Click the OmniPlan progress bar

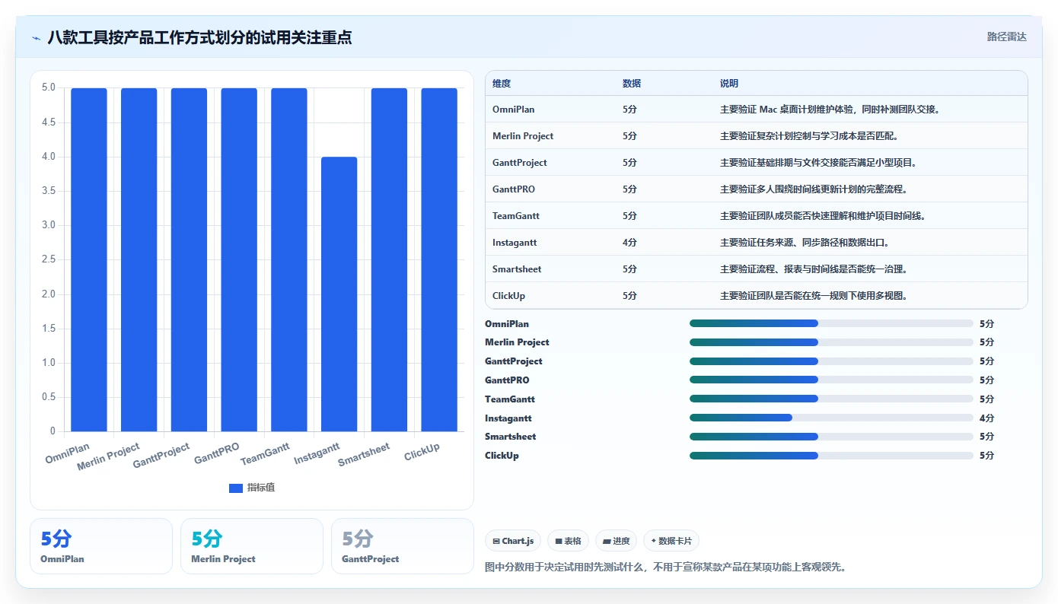point(831,323)
